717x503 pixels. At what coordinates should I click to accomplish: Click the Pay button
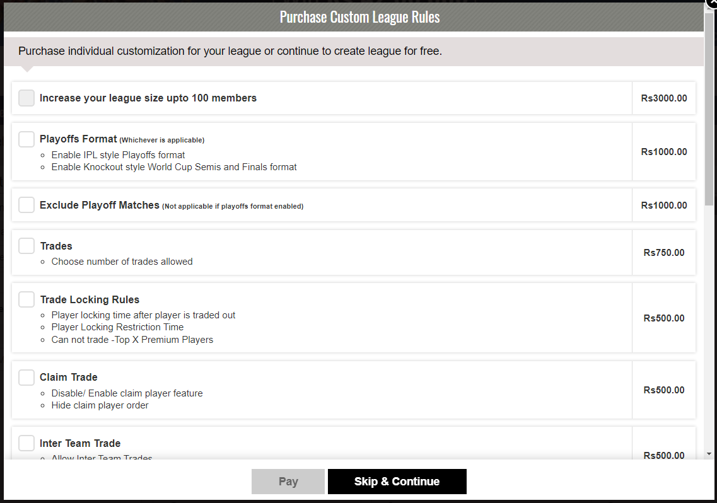288,482
